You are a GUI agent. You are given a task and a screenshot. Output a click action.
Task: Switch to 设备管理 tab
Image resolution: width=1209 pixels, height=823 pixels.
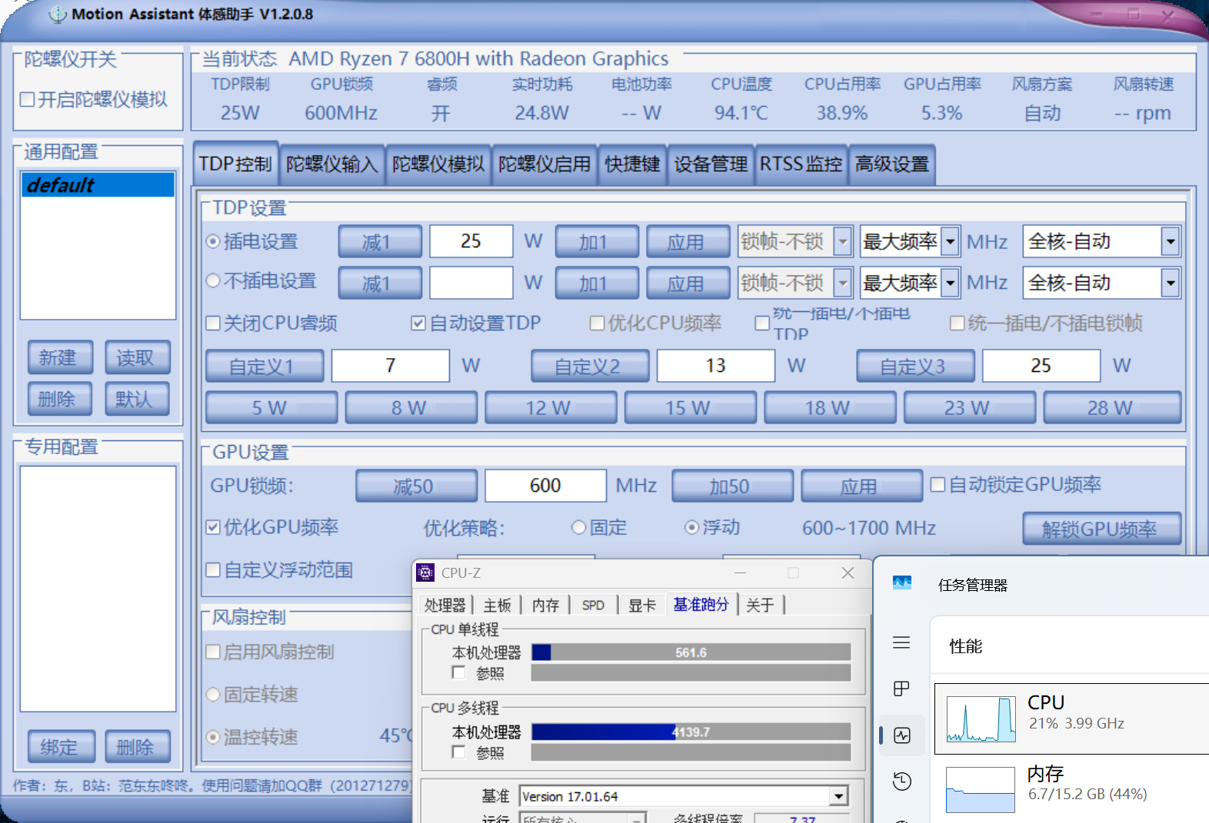pyautogui.click(x=711, y=164)
